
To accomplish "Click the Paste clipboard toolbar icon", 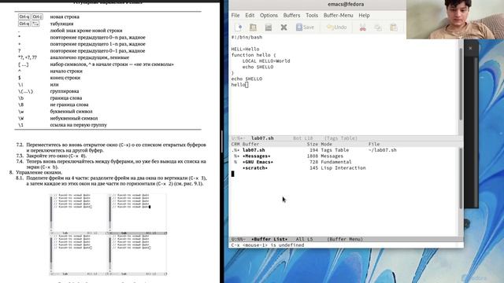I will tap(394, 28).
